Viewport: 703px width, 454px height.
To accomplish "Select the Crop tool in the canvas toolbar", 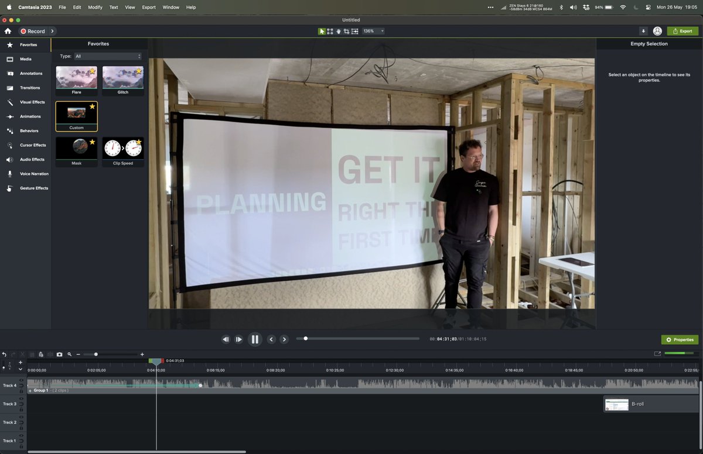I will (x=346, y=31).
